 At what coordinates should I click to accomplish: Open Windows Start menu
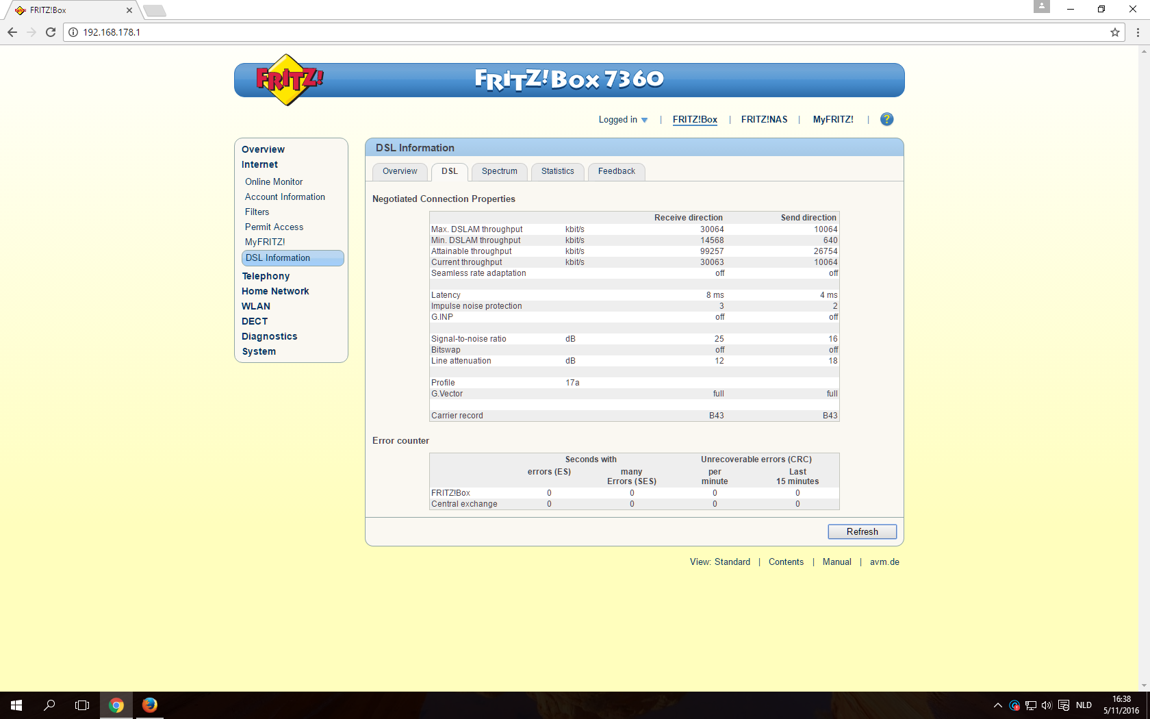16,705
